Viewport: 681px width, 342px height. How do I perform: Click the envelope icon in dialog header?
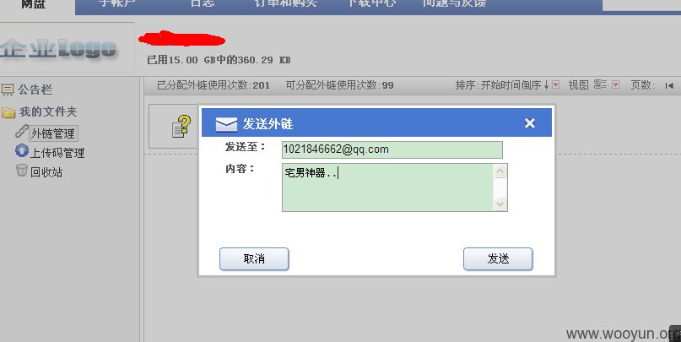[226, 124]
